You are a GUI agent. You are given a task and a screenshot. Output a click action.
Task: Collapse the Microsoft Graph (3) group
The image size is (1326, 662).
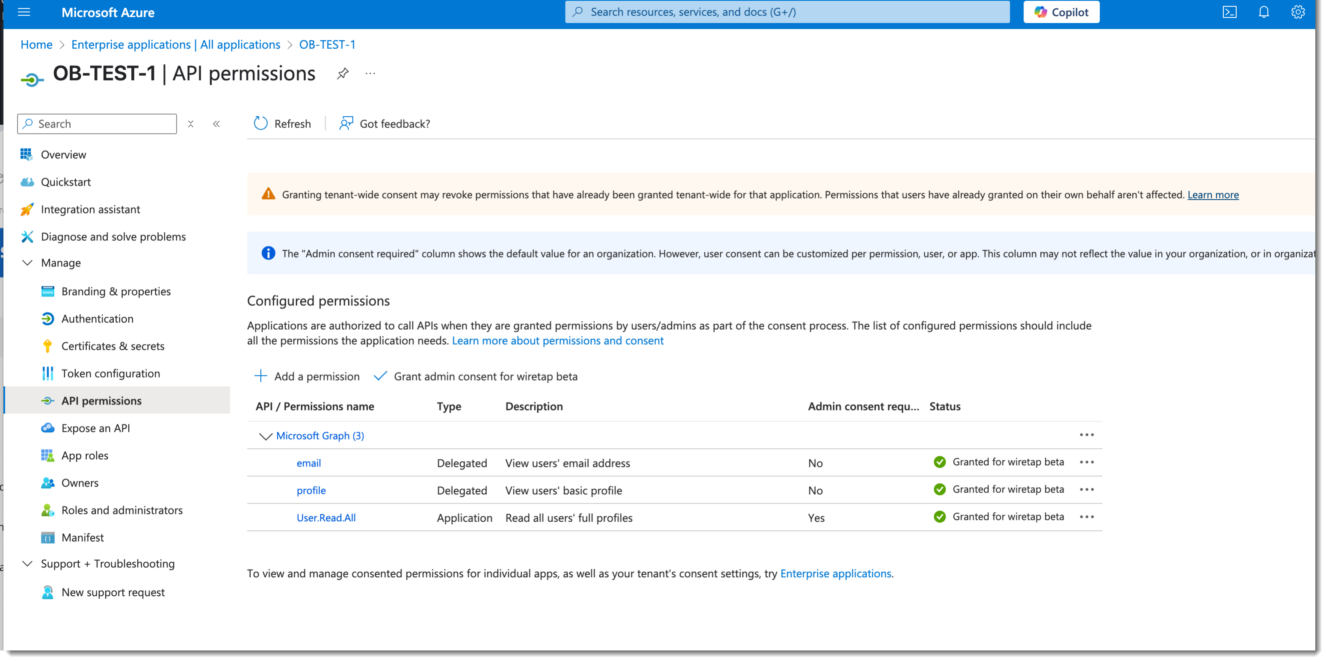tap(265, 436)
